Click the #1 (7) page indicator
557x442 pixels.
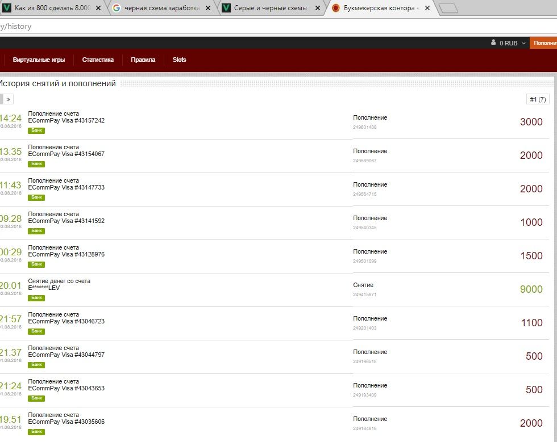pos(538,99)
